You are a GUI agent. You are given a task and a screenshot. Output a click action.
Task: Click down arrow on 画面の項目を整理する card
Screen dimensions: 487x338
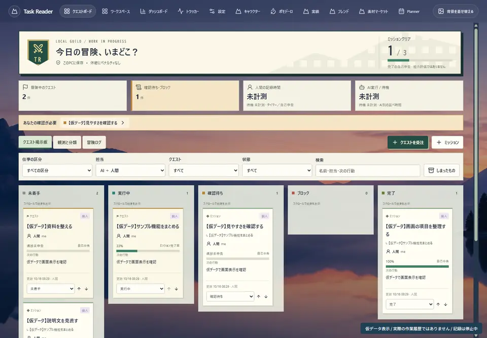coord(445,304)
